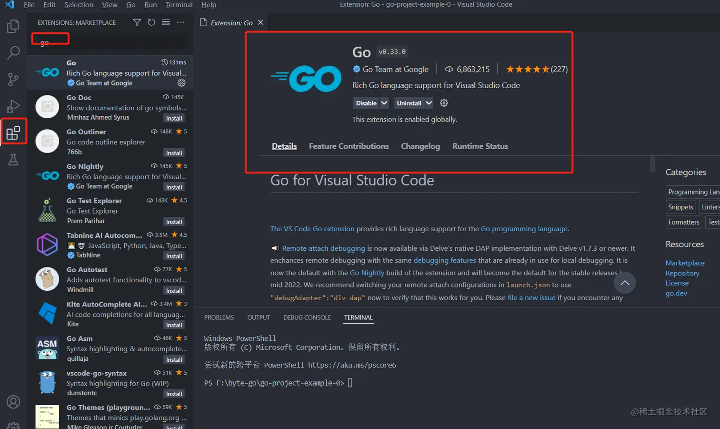Open the Marketplace resource link

coord(685,263)
